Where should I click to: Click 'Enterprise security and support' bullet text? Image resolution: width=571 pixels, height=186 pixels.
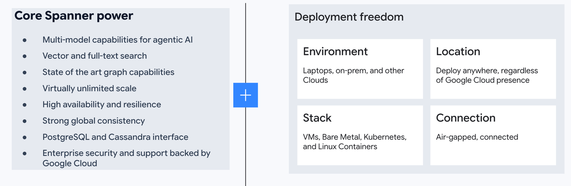click(x=126, y=158)
